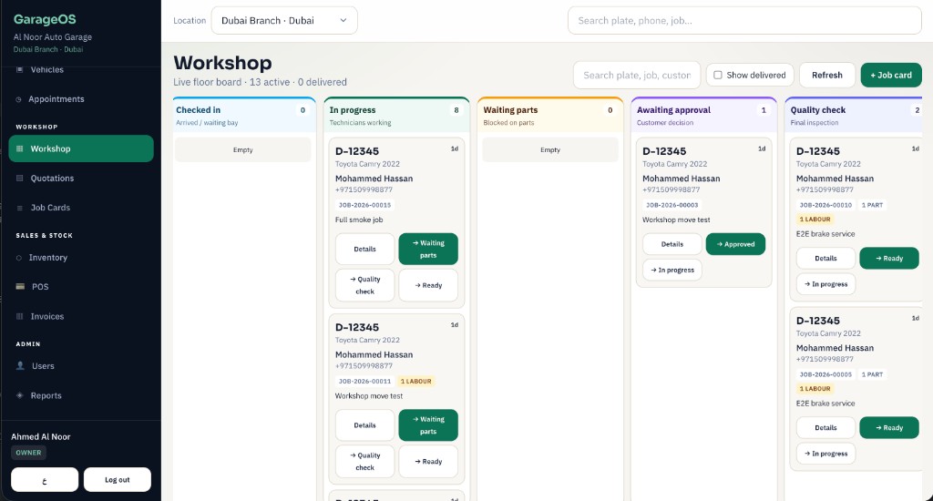Click Approved on JOB-2026-00003
Viewport: 933px width, 501px height.
coord(735,244)
